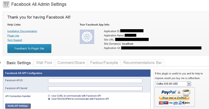209x109 pixels.
Task: Select Use CURL to communicate radio button
Action: point(49,96)
